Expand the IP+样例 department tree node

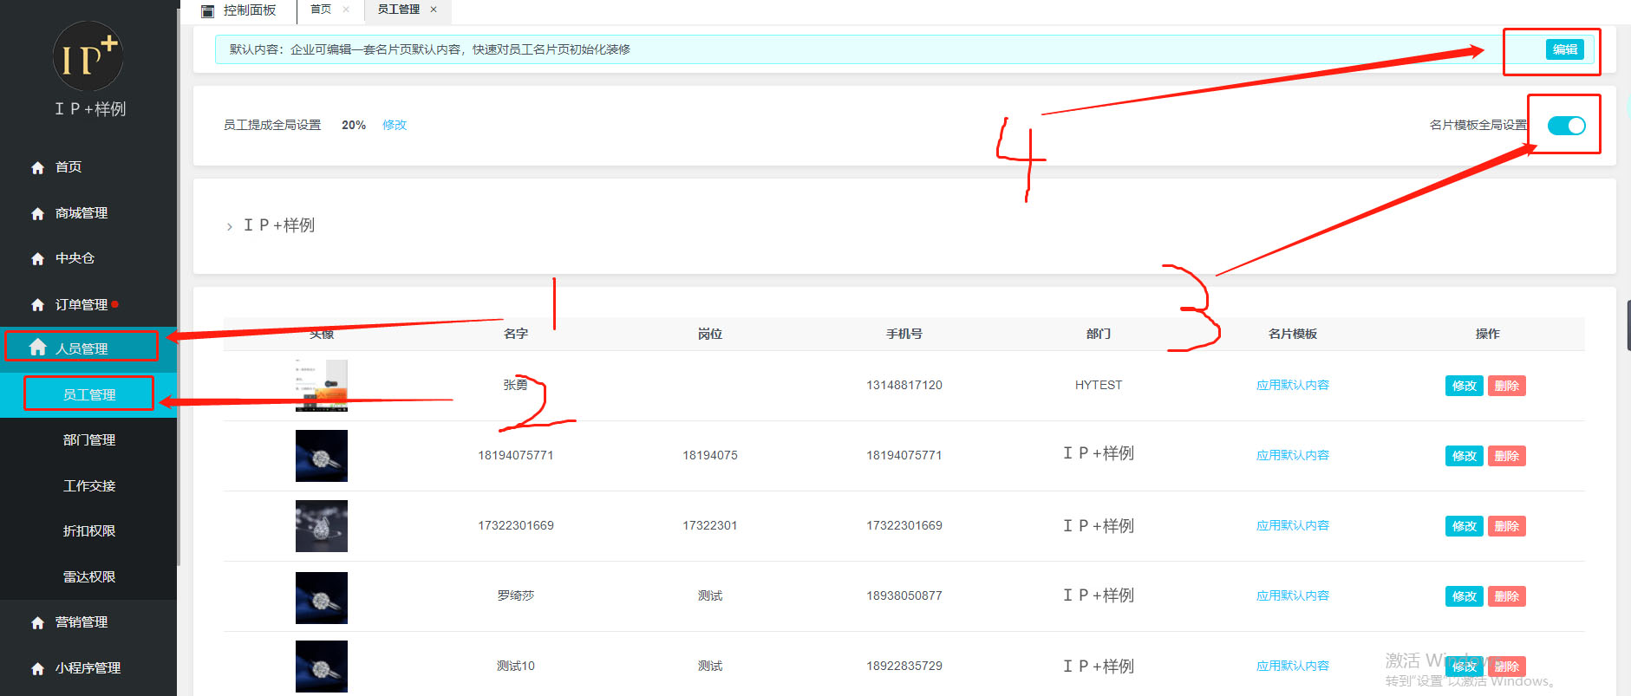pyautogui.click(x=229, y=226)
